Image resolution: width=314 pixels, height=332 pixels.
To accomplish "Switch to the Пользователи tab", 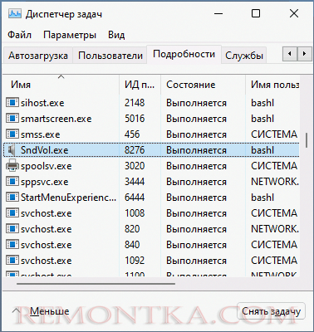I will pos(110,56).
